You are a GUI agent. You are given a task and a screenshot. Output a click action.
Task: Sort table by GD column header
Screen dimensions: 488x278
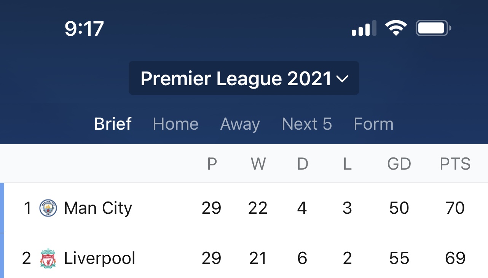click(x=399, y=164)
